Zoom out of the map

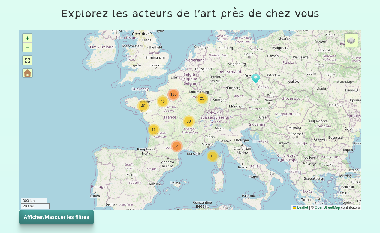pos(27,47)
